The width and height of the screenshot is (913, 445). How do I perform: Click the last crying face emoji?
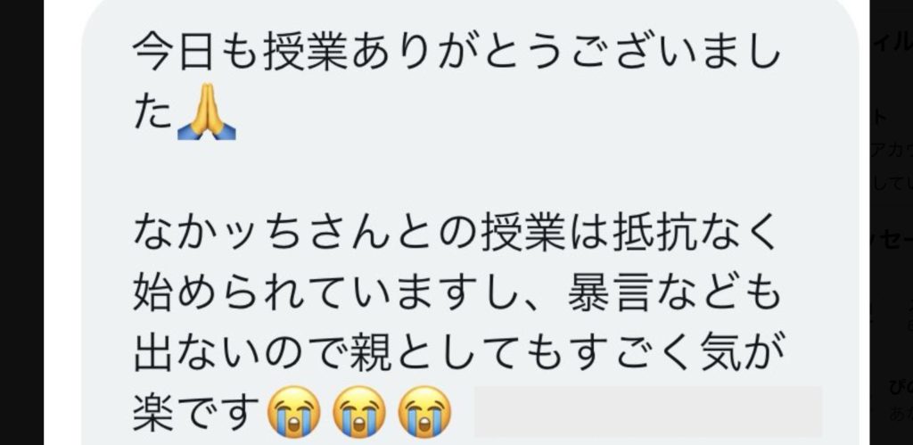click(x=424, y=412)
